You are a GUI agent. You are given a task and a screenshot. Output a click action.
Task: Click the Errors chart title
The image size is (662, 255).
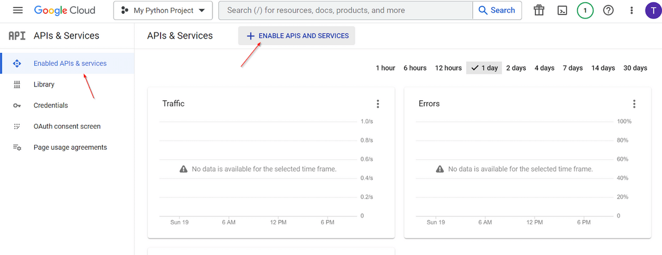429,104
